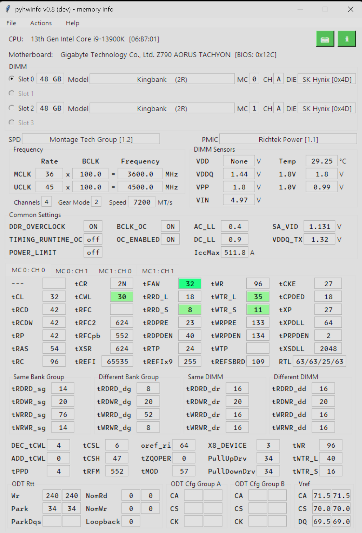
Task: Open the Help menu
Action: point(72,23)
